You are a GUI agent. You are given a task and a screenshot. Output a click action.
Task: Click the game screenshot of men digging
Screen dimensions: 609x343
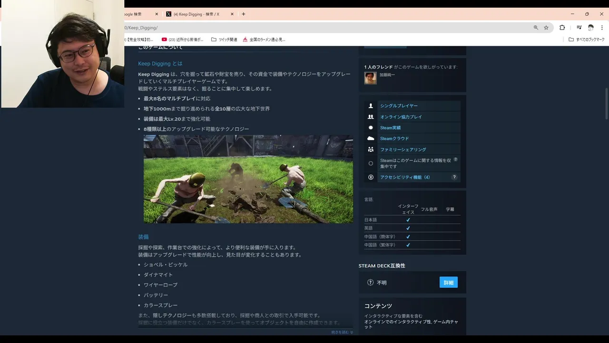[248, 179]
